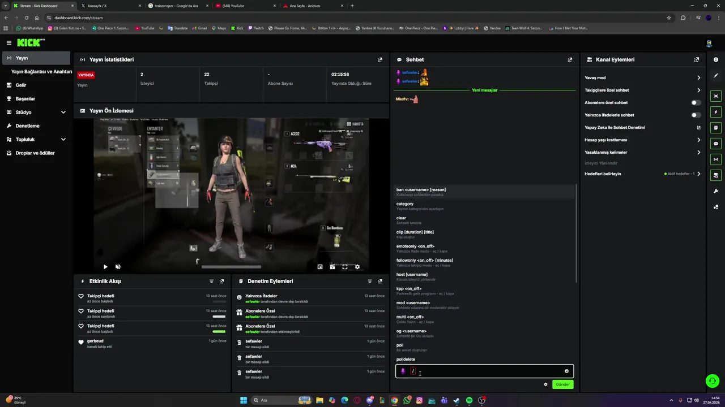Click the pencil edit icon in the right sidebar
Viewport: 725px width, 407px height.
pos(716,76)
